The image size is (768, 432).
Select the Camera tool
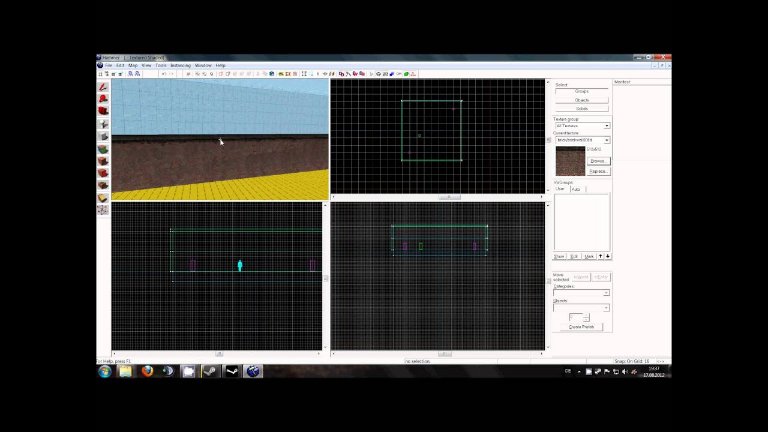103,112
